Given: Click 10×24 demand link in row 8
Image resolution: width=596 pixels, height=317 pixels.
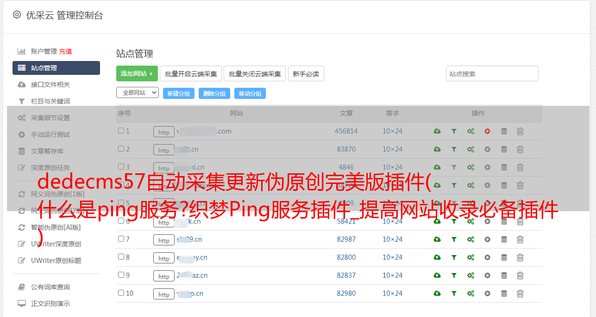Looking at the screenshot, I should [393, 257].
